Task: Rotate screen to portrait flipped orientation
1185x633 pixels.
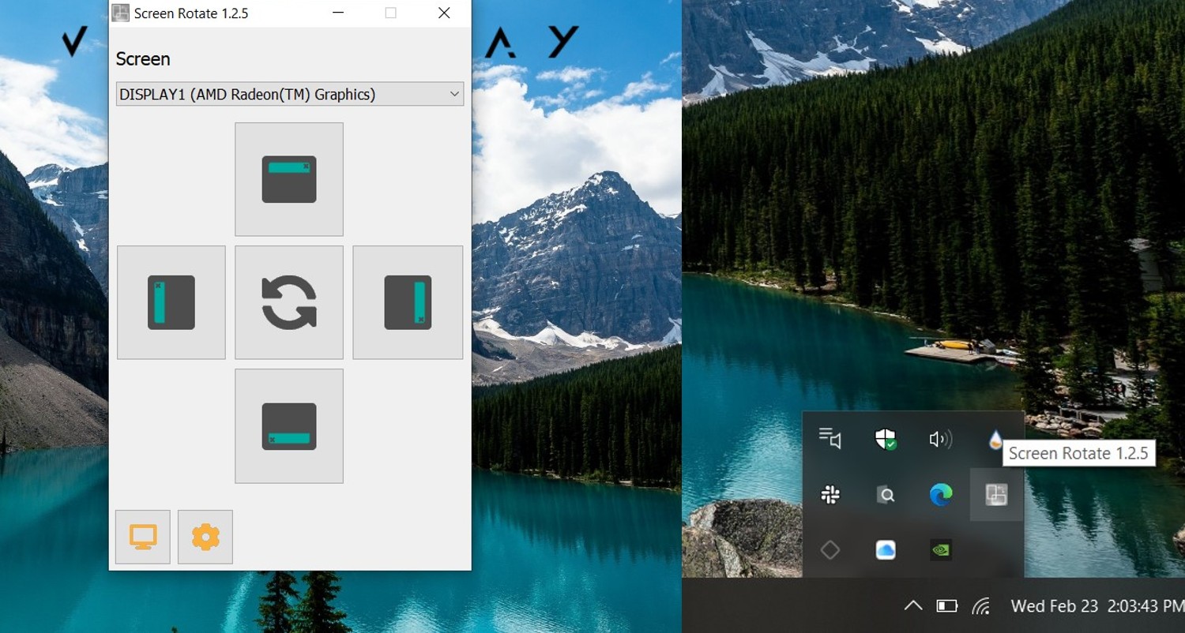Action: point(407,302)
